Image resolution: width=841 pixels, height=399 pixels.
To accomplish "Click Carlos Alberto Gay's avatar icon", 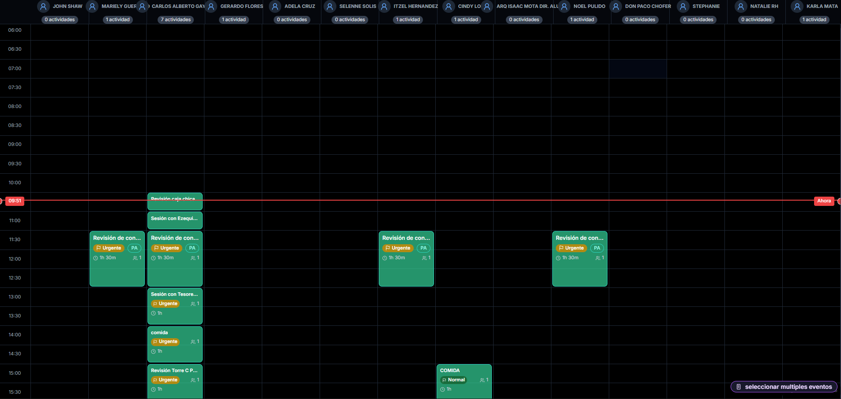I will (142, 7).
